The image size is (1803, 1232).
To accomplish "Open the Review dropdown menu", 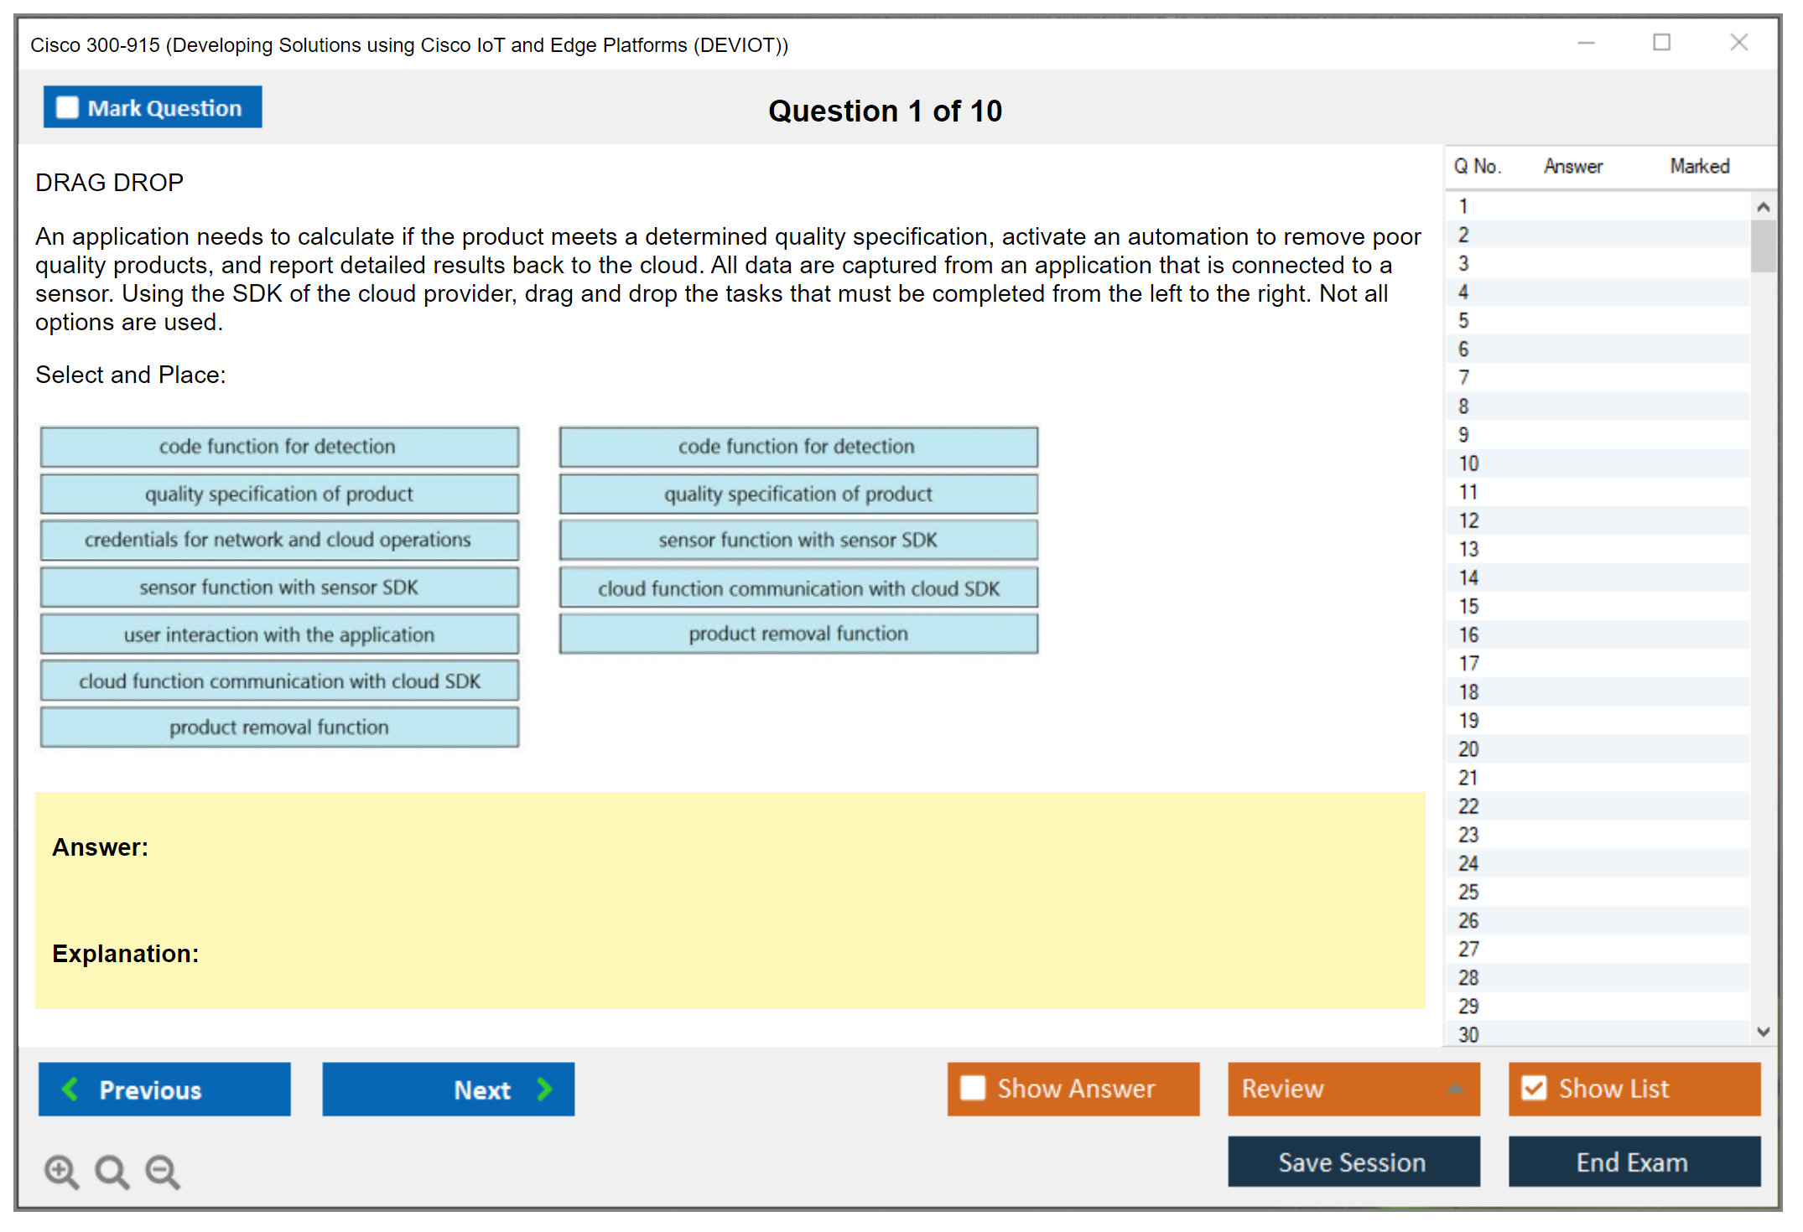I will point(1455,1089).
